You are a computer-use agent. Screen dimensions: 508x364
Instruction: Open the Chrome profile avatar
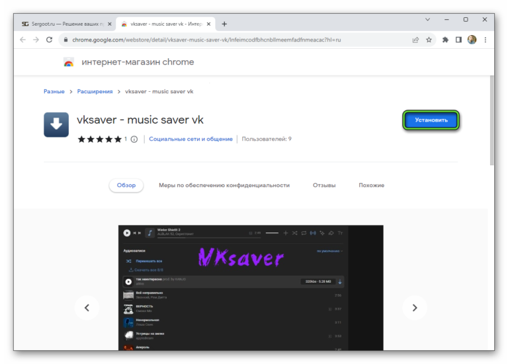click(x=472, y=40)
